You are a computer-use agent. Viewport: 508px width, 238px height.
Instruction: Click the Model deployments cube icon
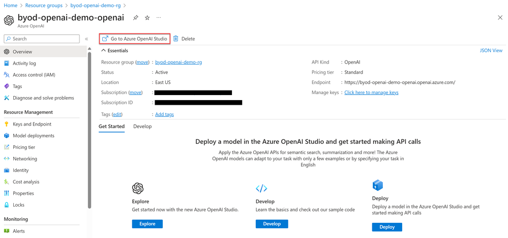pyautogui.click(x=7, y=136)
